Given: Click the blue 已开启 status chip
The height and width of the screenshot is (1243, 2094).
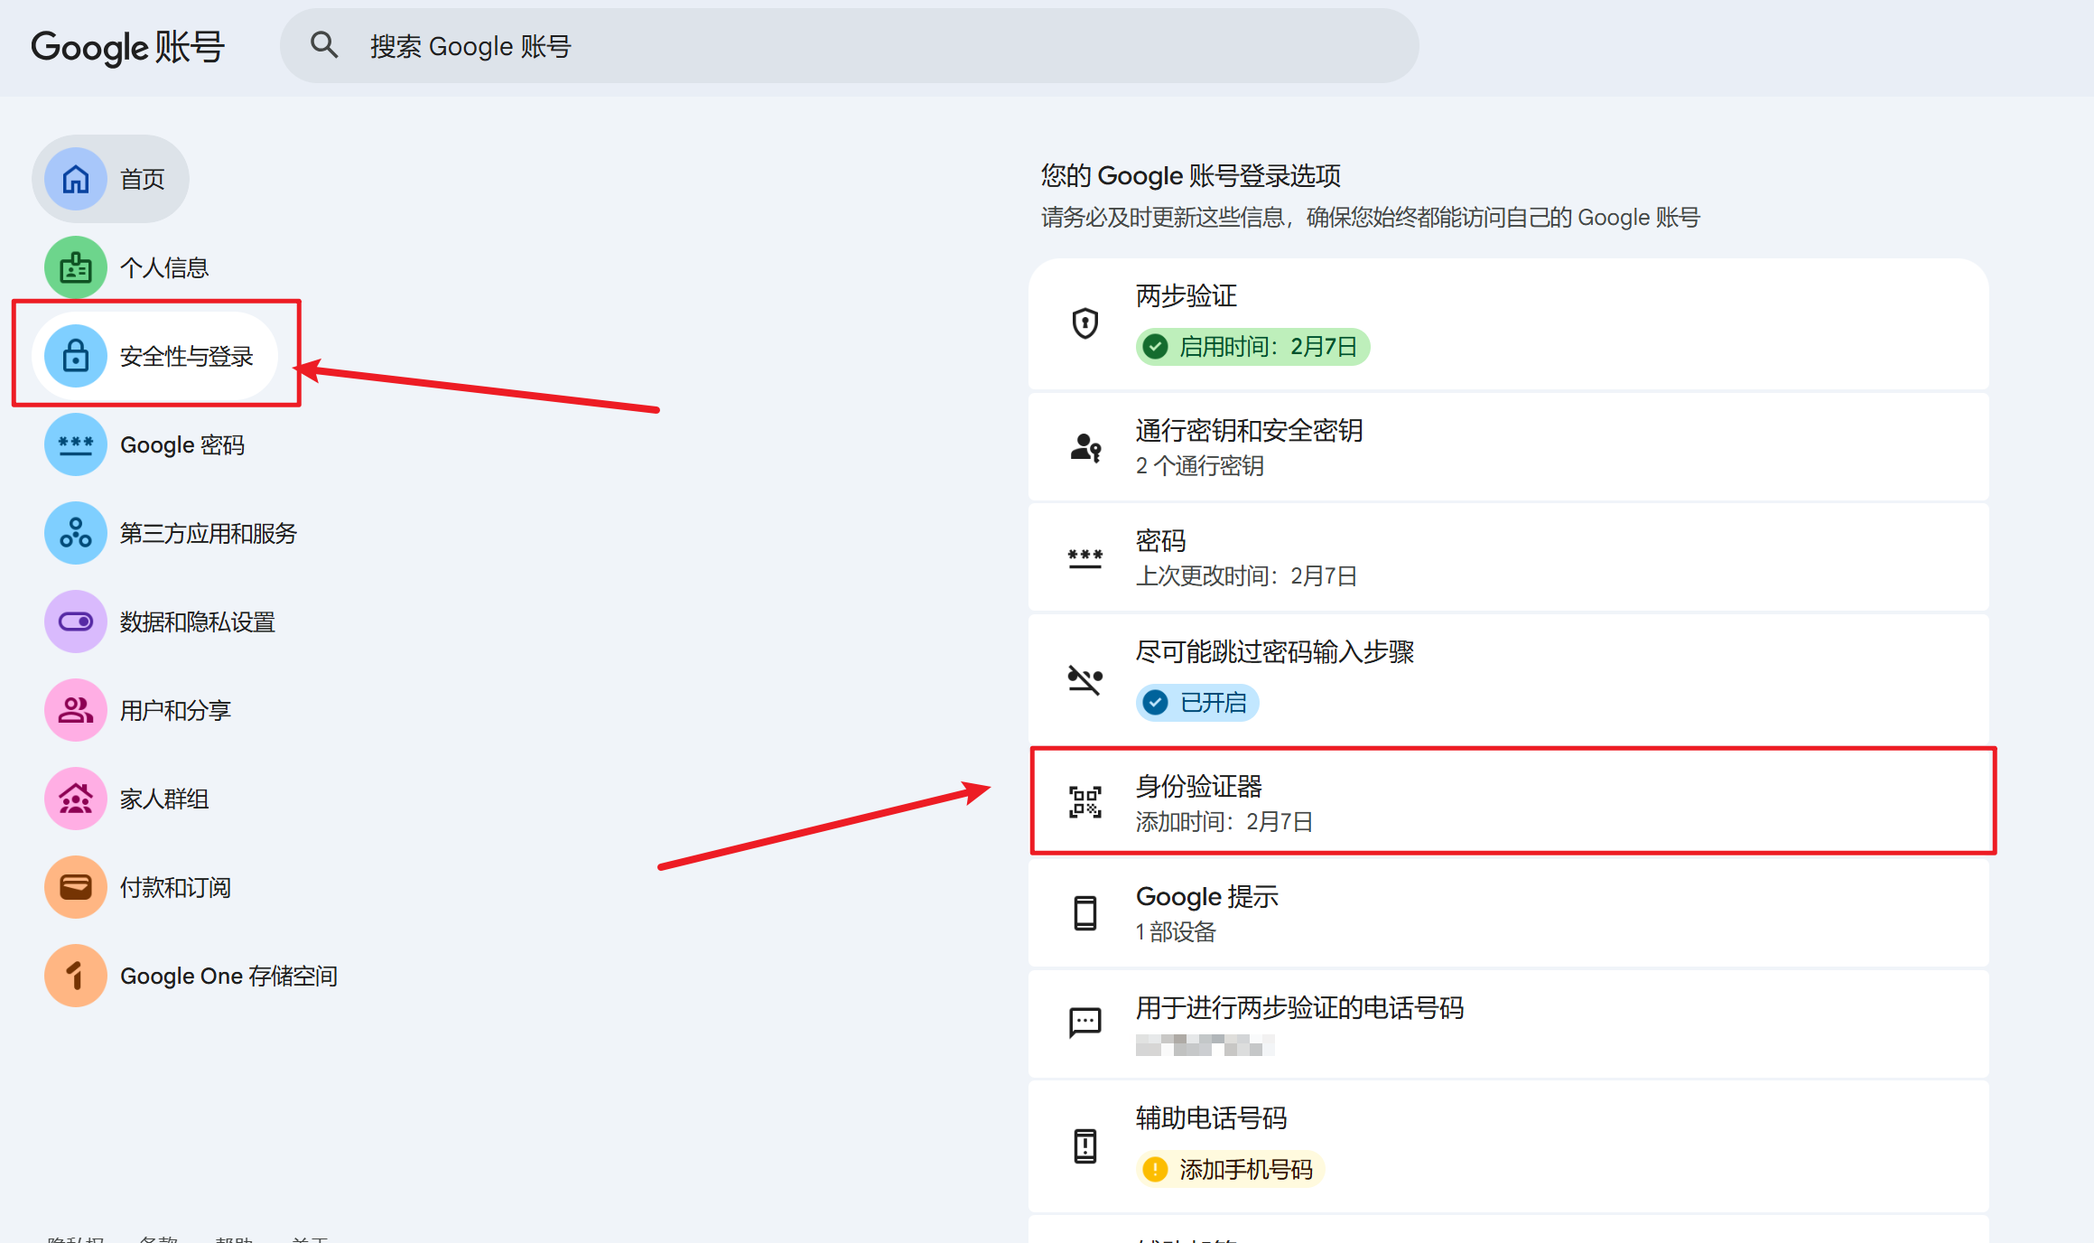Looking at the screenshot, I should [1197, 703].
